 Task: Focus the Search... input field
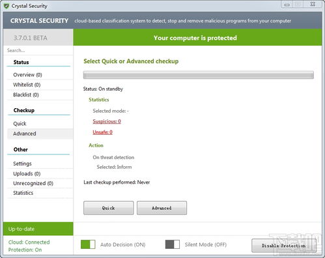click(x=38, y=50)
